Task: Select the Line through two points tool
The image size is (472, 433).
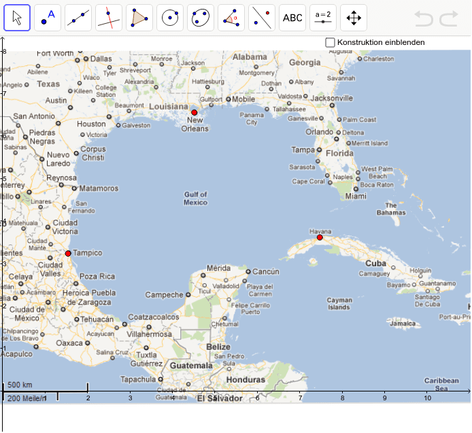Action: point(78,18)
